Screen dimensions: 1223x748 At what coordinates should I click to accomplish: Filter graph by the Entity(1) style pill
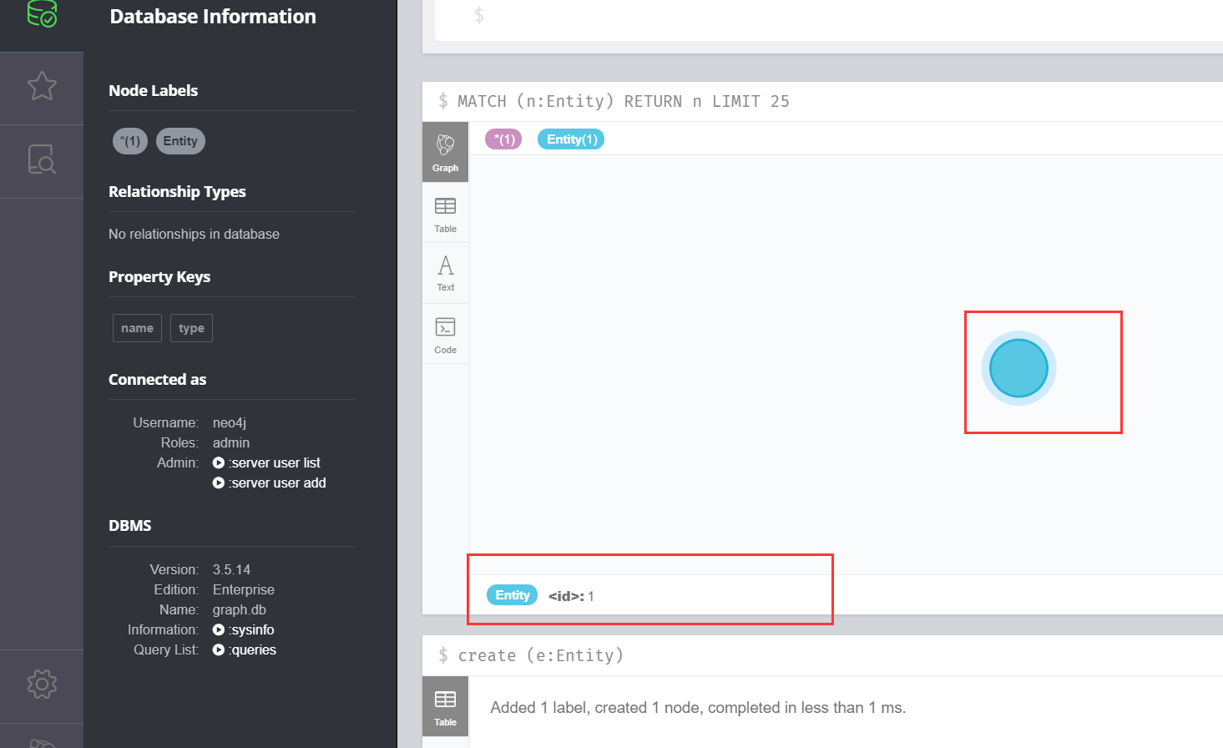tap(570, 139)
